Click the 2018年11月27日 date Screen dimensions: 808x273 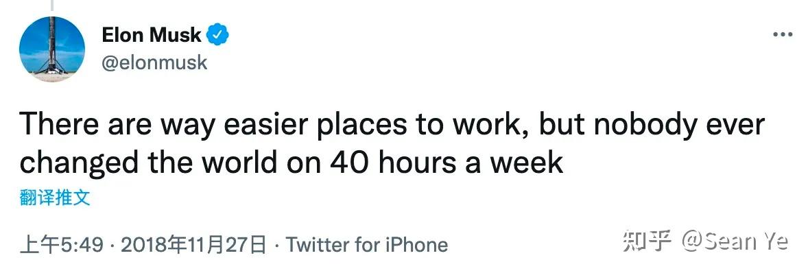pyautogui.click(x=193, y=245)
